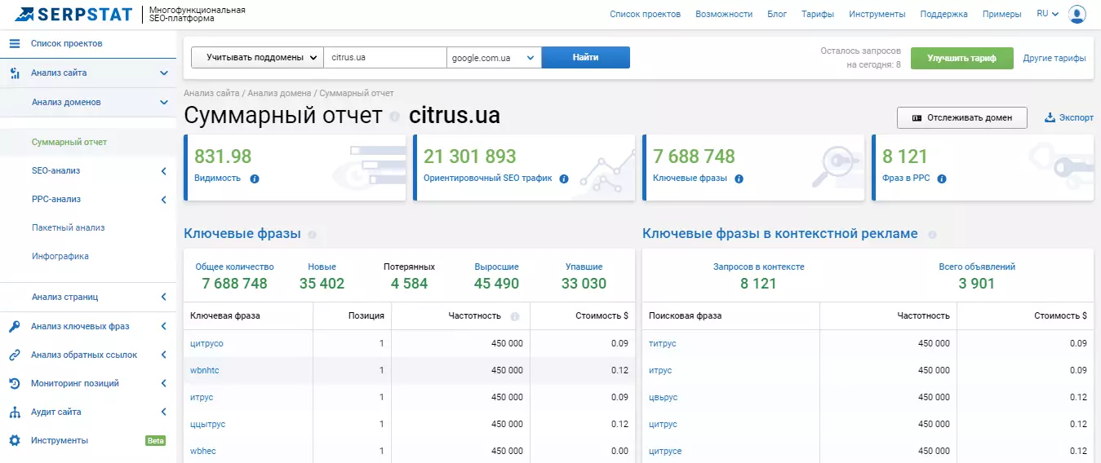The width and height of the screenshot is (1101, 463).
Task: Click info icon beside Ориентировочный SEO трафик
Action: [563, 179]
